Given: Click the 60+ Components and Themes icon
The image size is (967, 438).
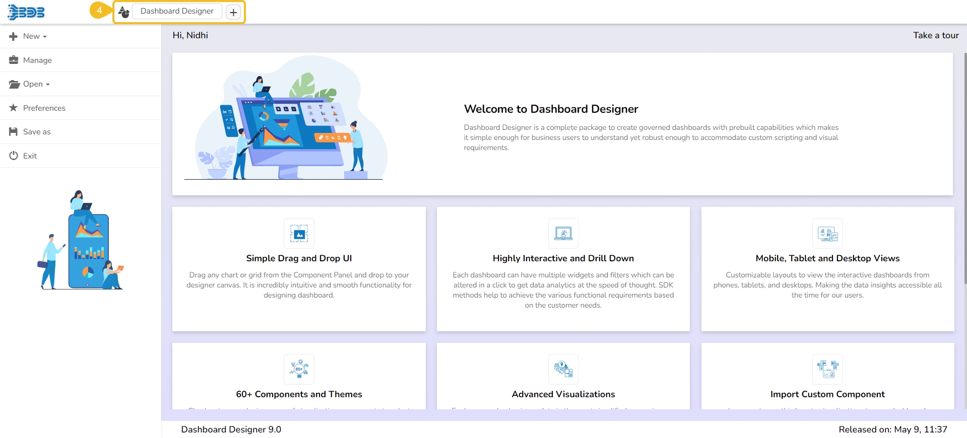Looking at the screenshot, I should coord(299,369).
